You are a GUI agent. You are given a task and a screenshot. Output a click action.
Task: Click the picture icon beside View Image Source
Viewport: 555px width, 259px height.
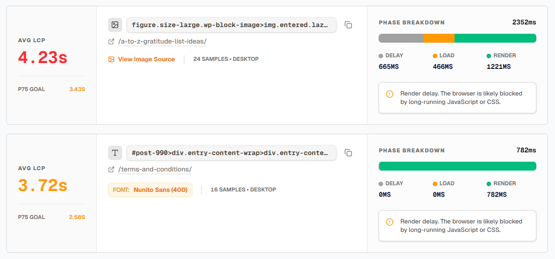112,59
